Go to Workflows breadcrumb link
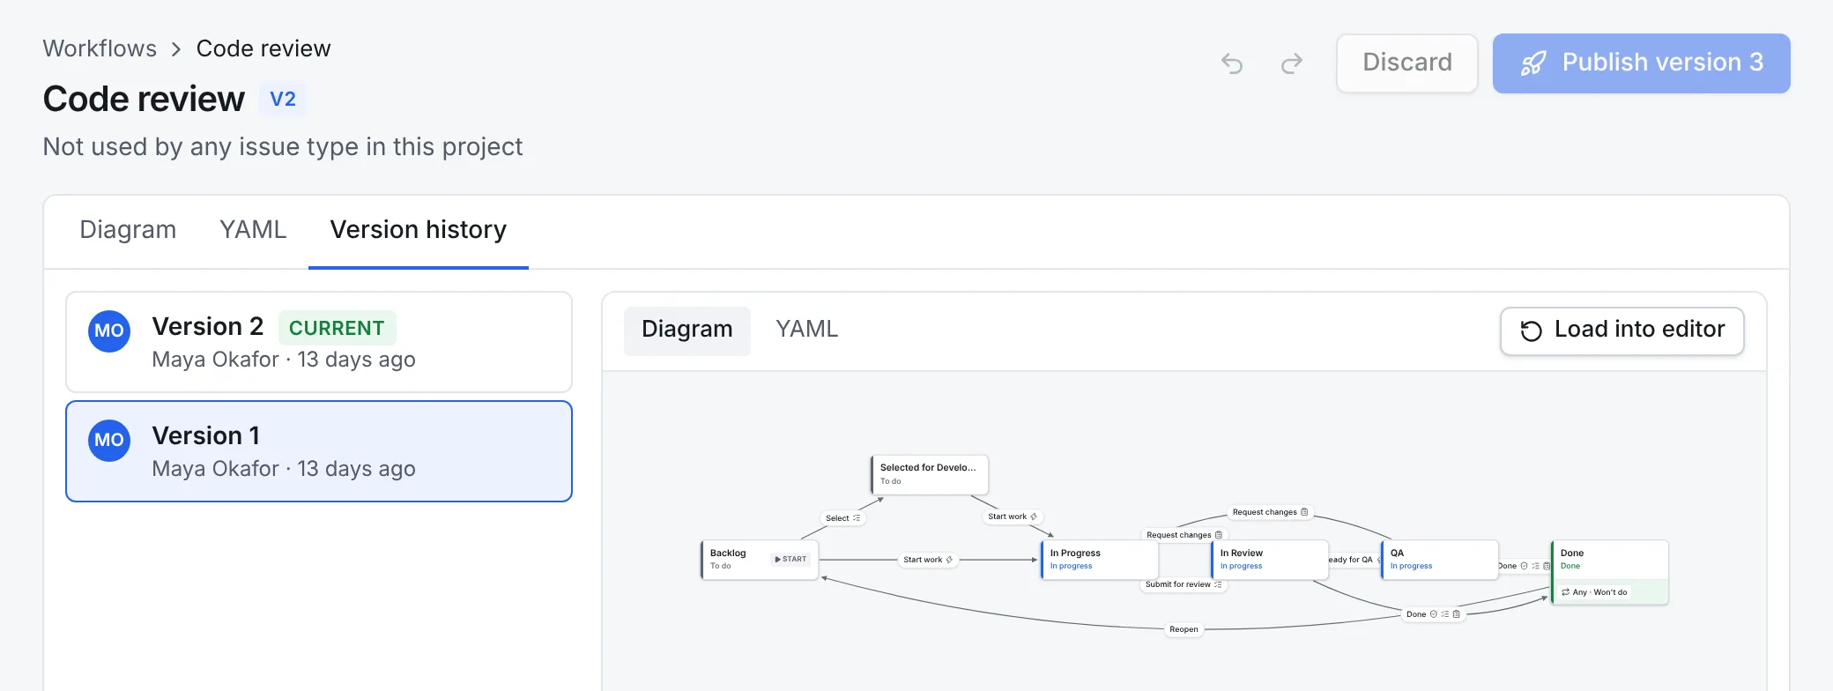 (x=100, y=48)
